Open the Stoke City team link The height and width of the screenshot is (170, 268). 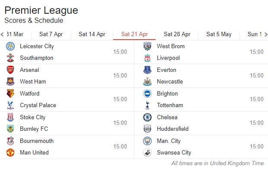[33, 117]
